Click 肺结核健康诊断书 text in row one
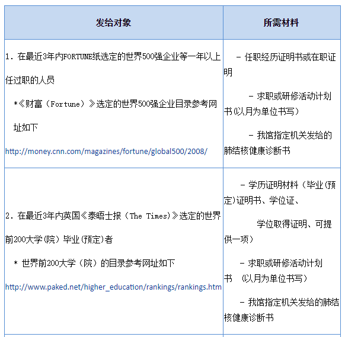Viewport: 345px width, 337px height. coord(257,150)
